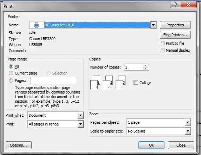Enable the Print to file checkbox
This screenshot has width=201, height=155.
click(x=162, y=43)
